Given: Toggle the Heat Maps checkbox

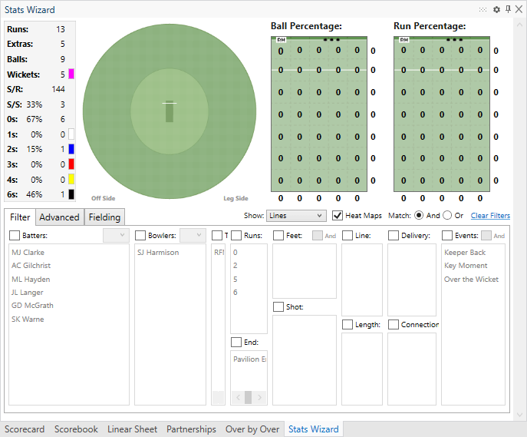Looking at the screenshot, I should pyautogui.click(x=338, y=216).
